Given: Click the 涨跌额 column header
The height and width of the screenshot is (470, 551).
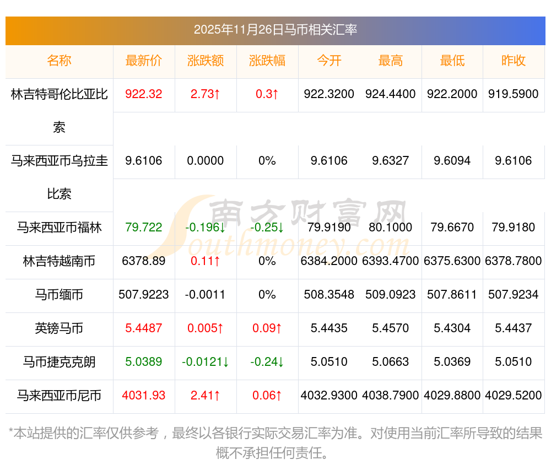Looking at the screenshot, I should click(205, 61).
